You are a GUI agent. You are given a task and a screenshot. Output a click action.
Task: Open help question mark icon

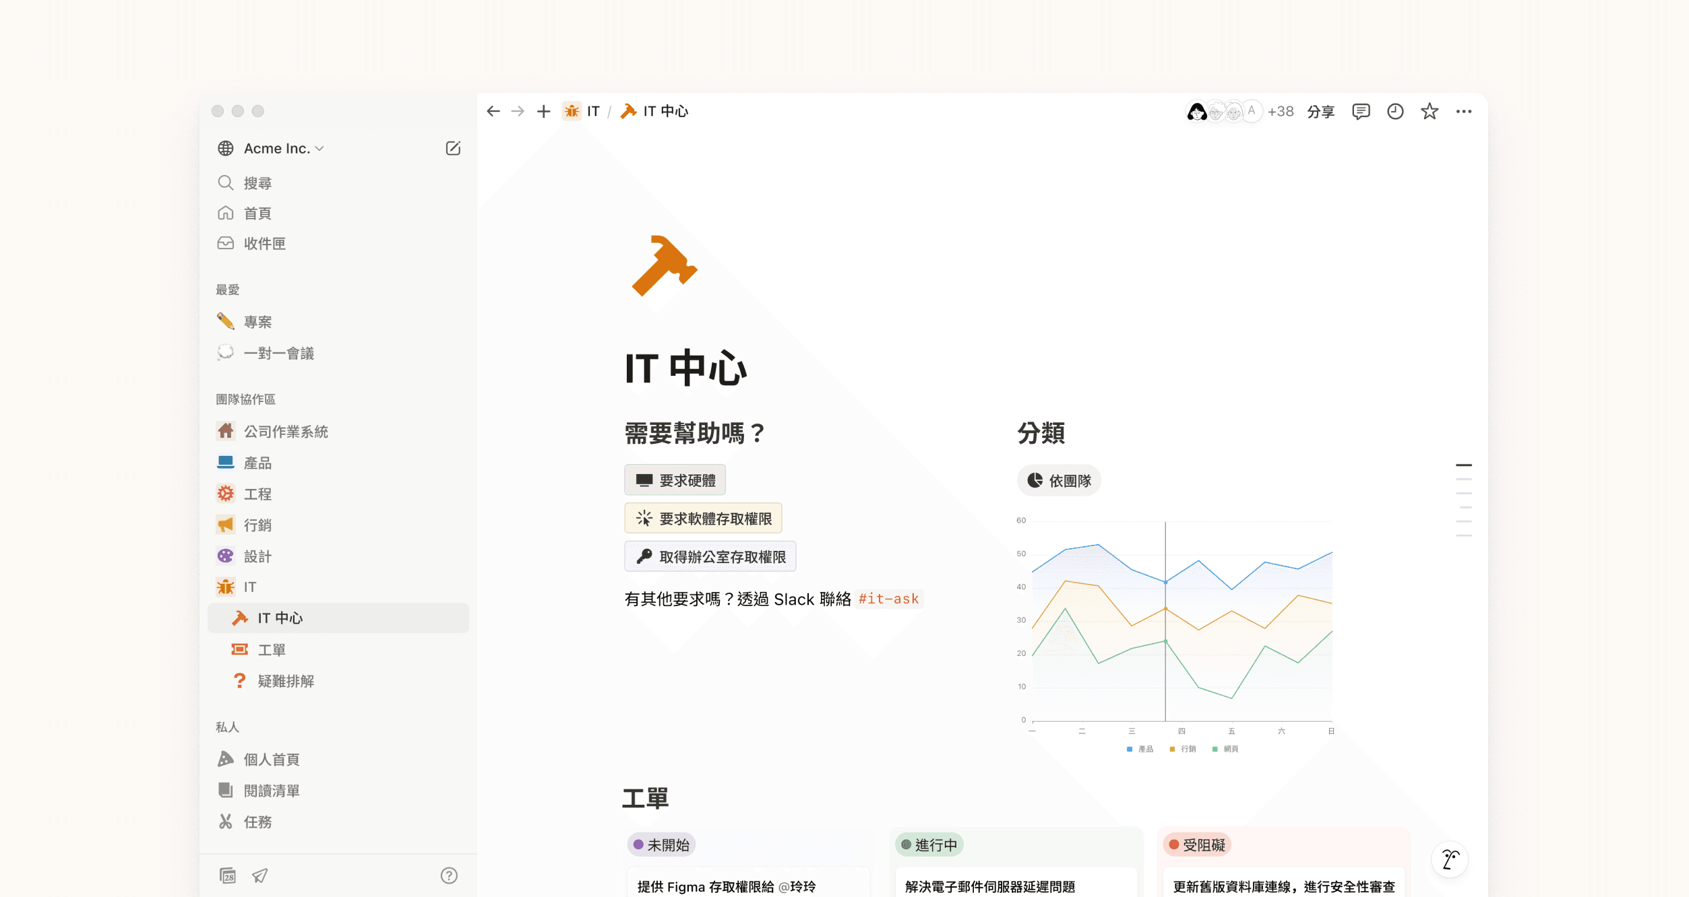click(x=449, y=875)
